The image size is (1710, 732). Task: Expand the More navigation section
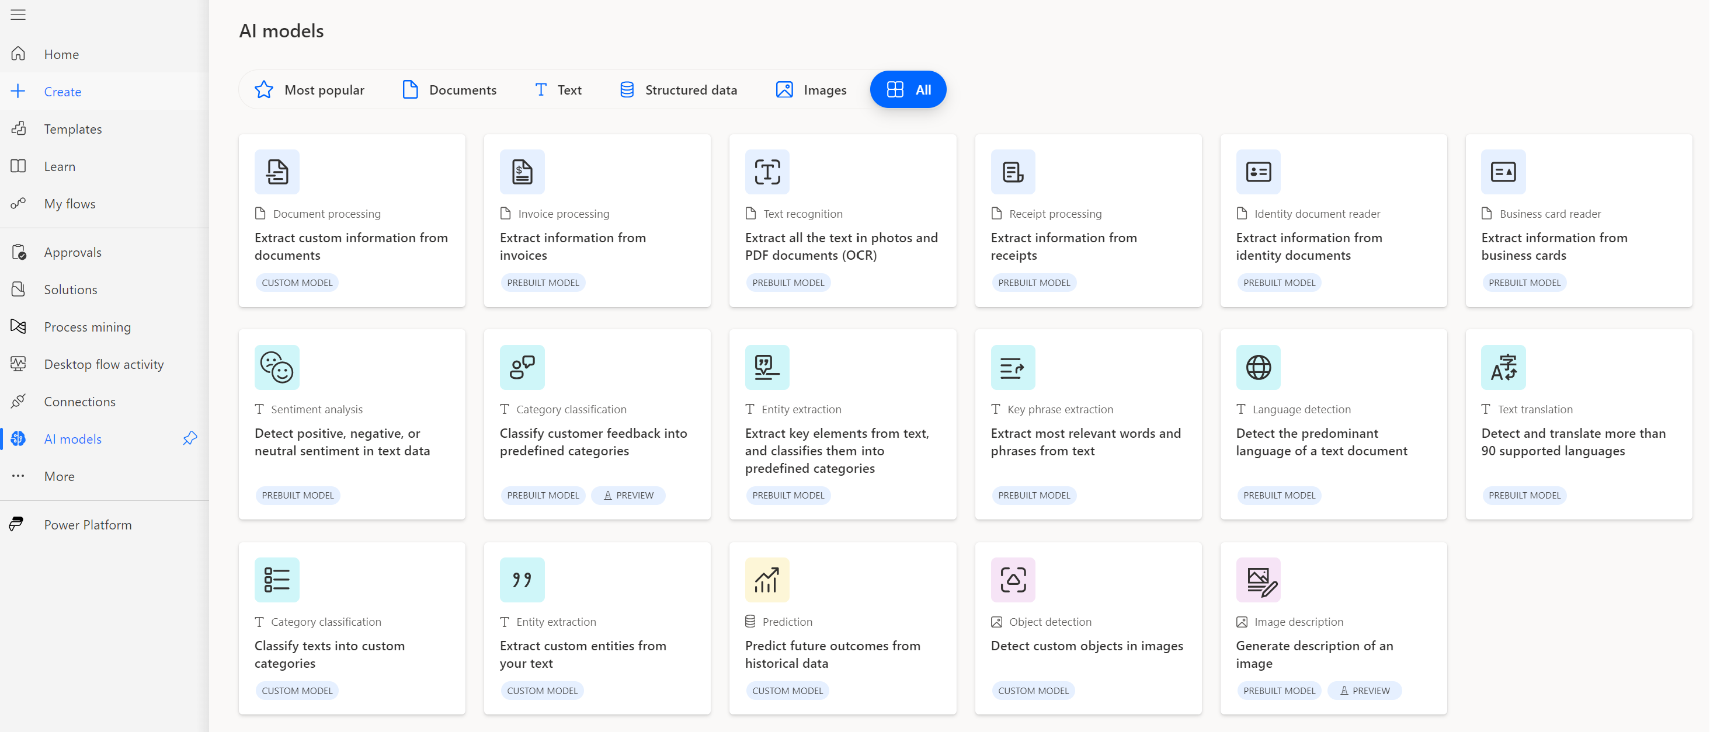[59, 475]
